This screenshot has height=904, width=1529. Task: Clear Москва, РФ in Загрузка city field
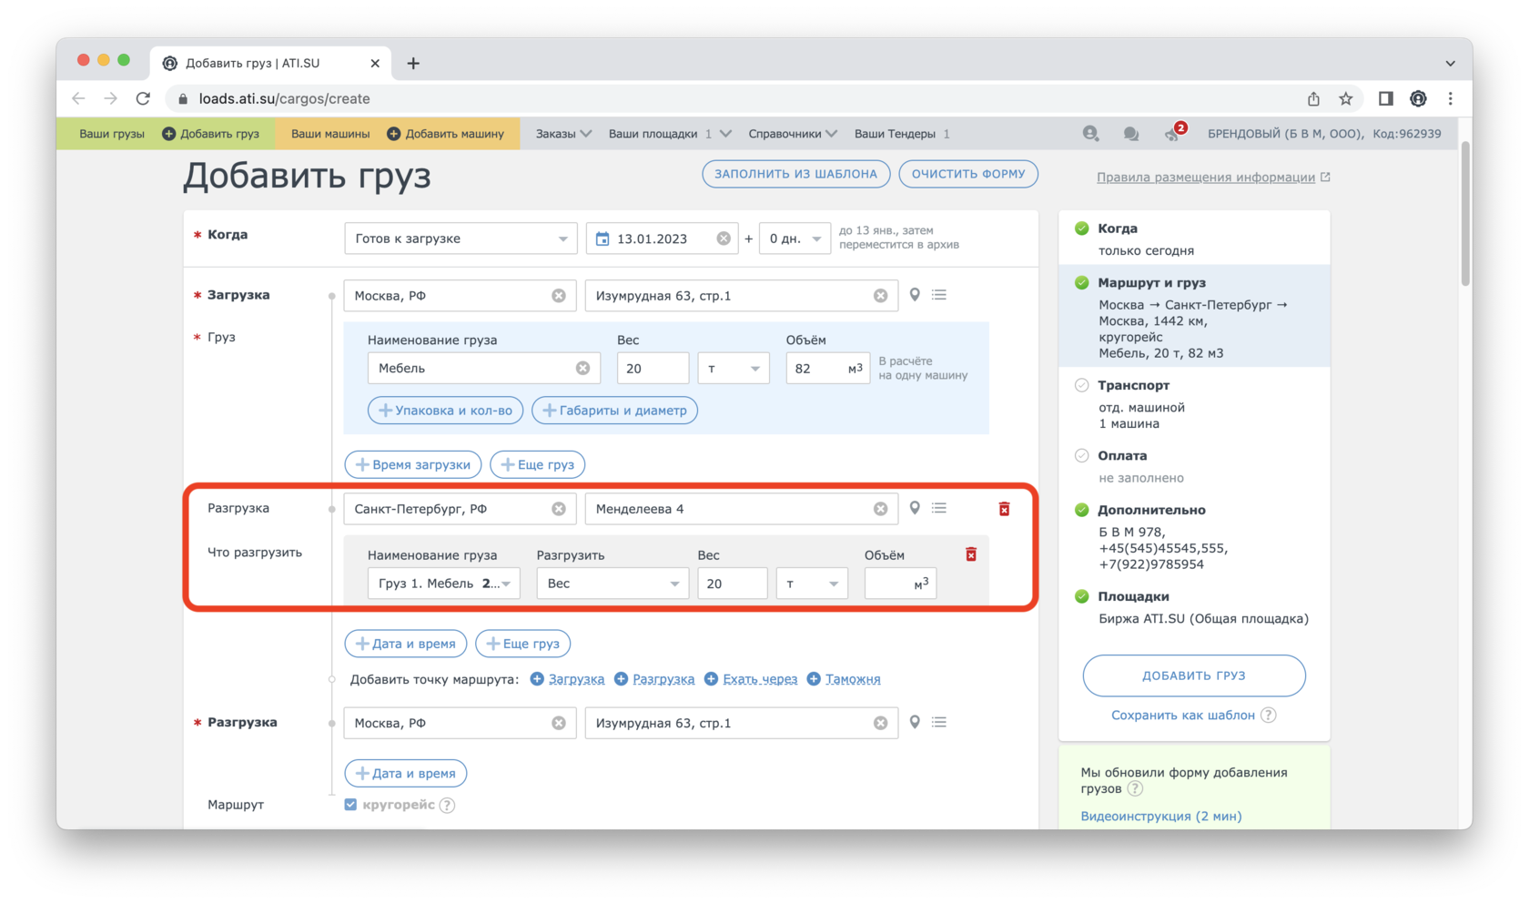[559, 296]
